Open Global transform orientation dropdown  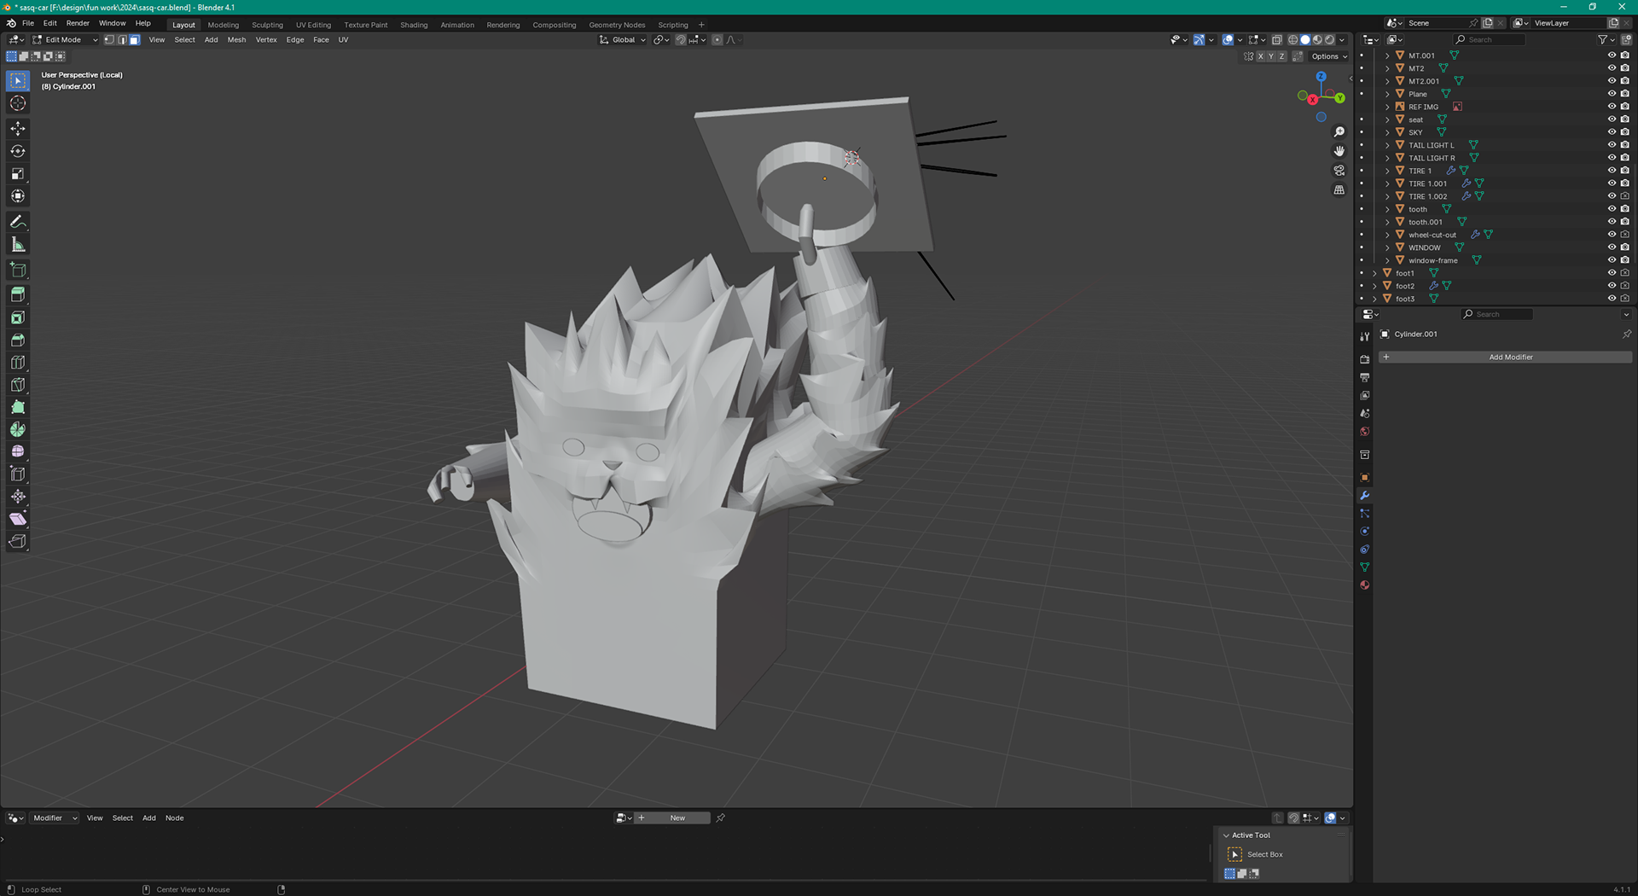[x=622, y=40]
